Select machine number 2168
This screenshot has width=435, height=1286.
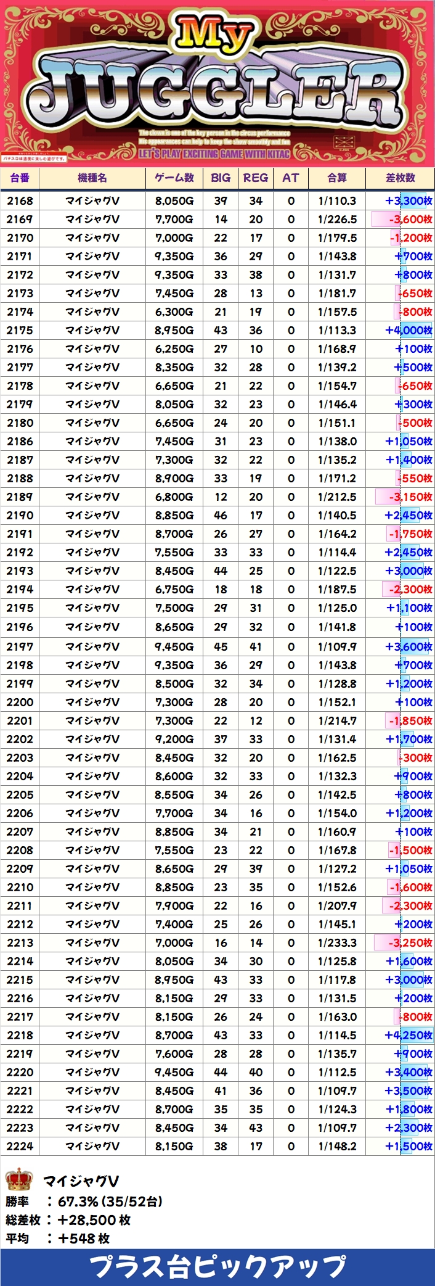pos(20,200)
